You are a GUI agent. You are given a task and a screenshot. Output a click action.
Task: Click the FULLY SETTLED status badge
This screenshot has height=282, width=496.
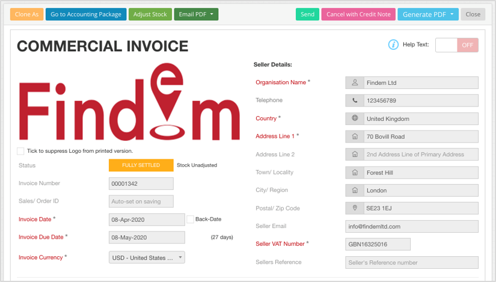pos(141,165)
